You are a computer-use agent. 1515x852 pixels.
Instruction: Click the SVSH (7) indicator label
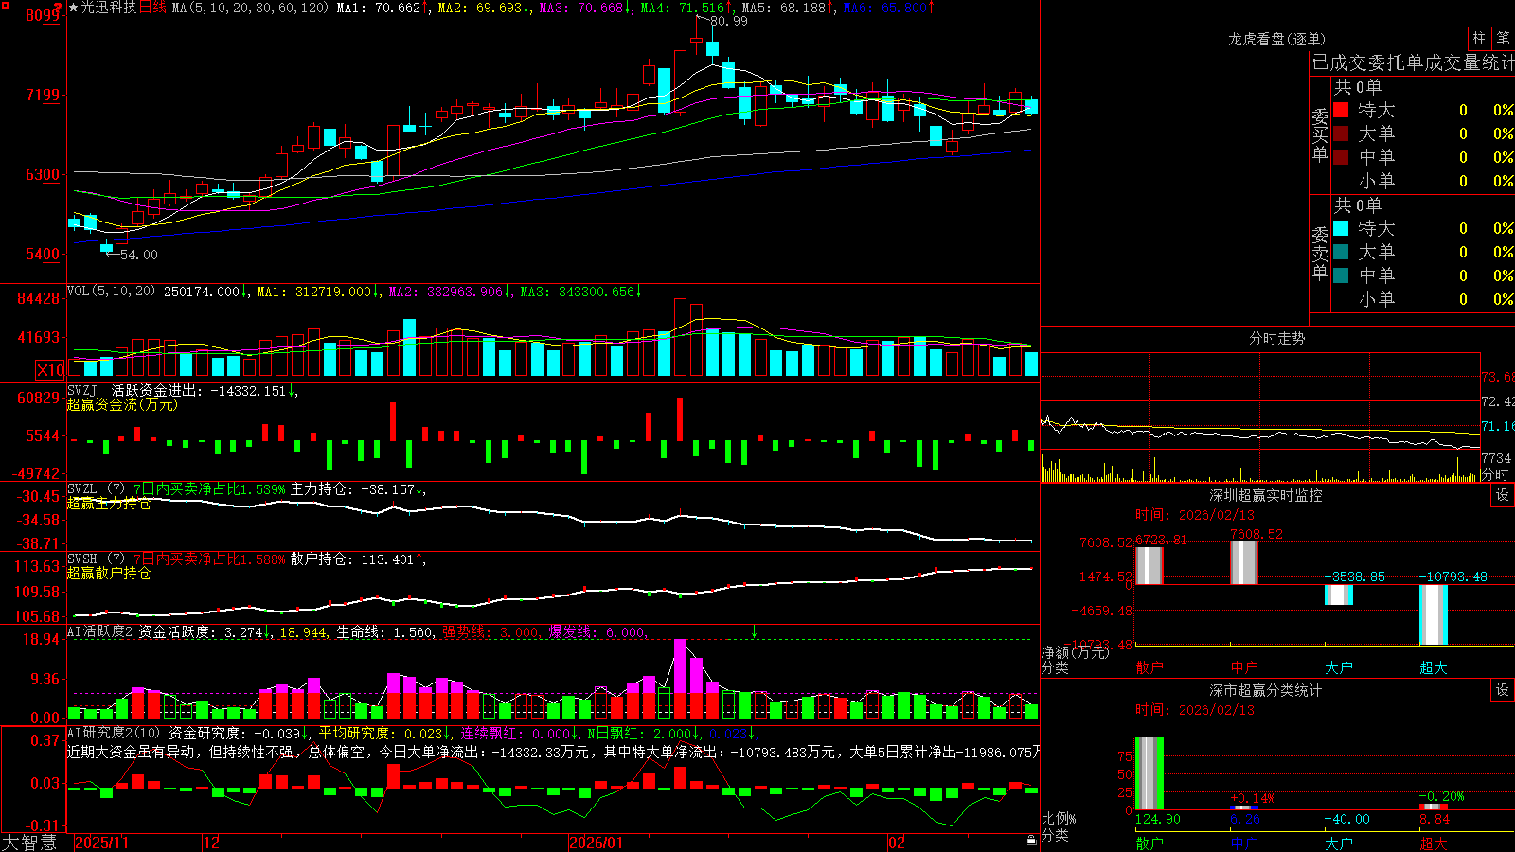point(96,559)
